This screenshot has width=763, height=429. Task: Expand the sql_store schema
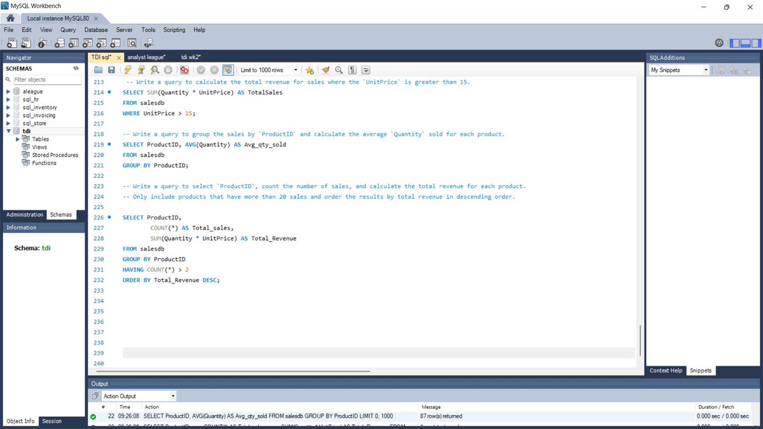click(8, 123)
